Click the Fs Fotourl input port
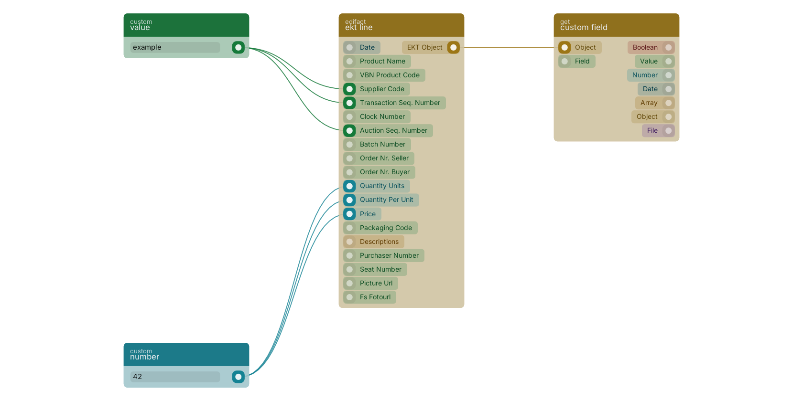The height and width of the screenshot is (401, 803). [349, 297]
